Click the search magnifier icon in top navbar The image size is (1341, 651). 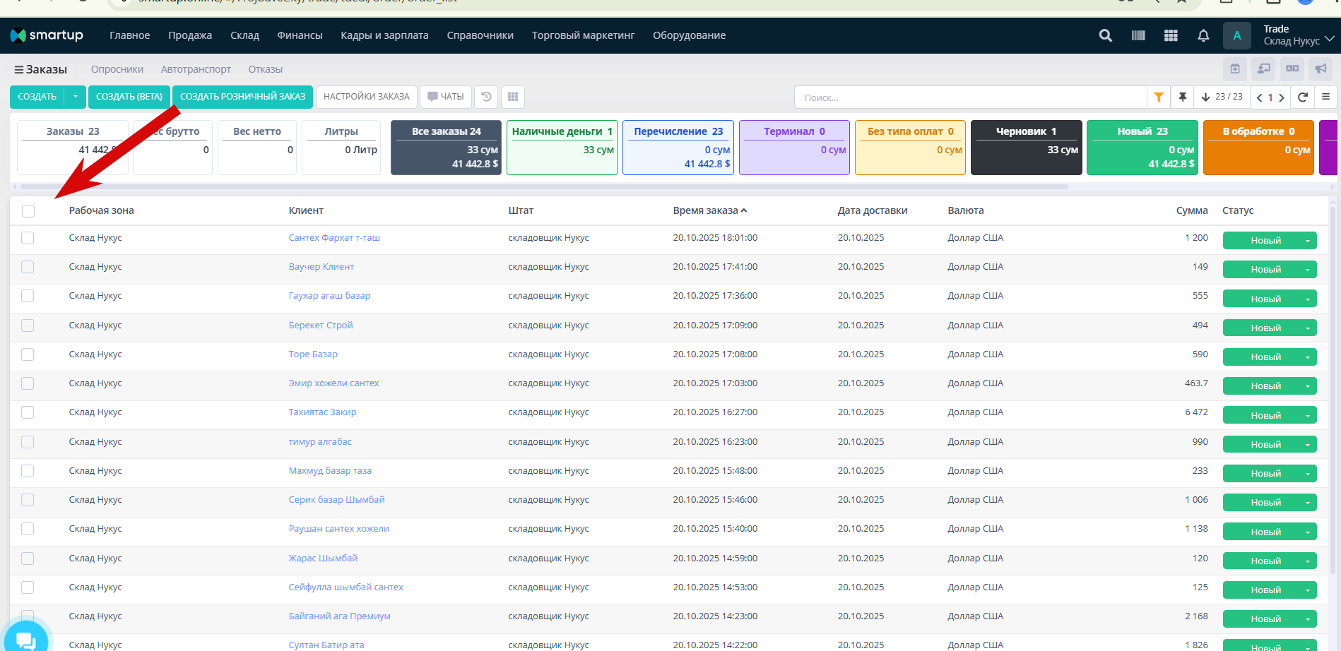[1106, 35]
